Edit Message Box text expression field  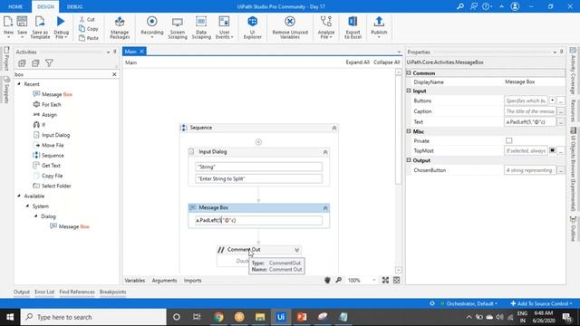pyautogui.click(x=258, y=220)
